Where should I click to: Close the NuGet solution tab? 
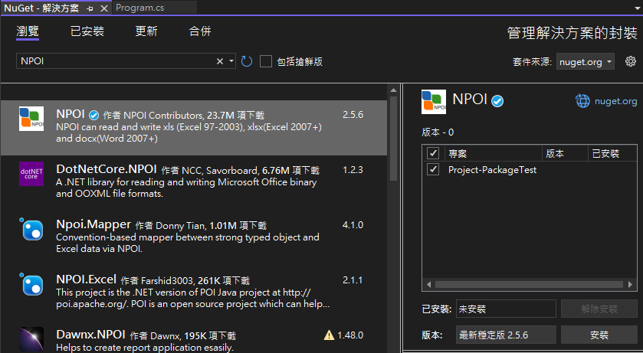point(104,8)
